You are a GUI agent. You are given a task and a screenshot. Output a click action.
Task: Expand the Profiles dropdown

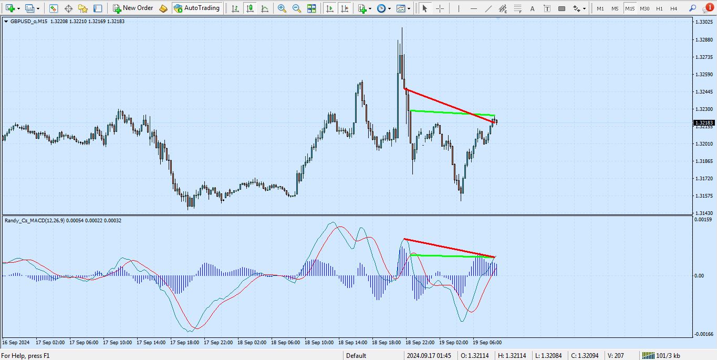(37, 8)
